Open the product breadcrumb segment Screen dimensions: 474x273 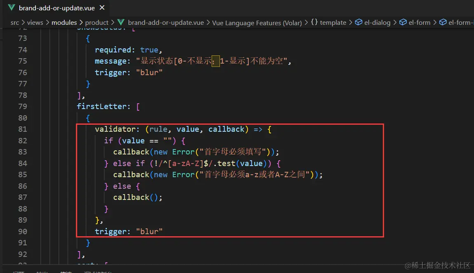click(97, 23)
